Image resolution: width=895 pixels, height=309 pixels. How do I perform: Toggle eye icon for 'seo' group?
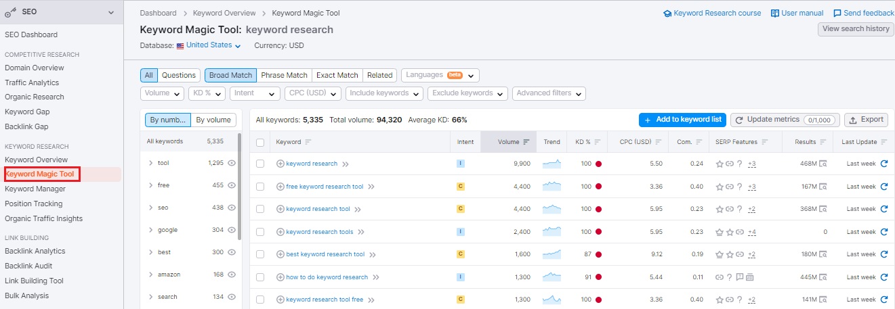(x=232, y=208)
